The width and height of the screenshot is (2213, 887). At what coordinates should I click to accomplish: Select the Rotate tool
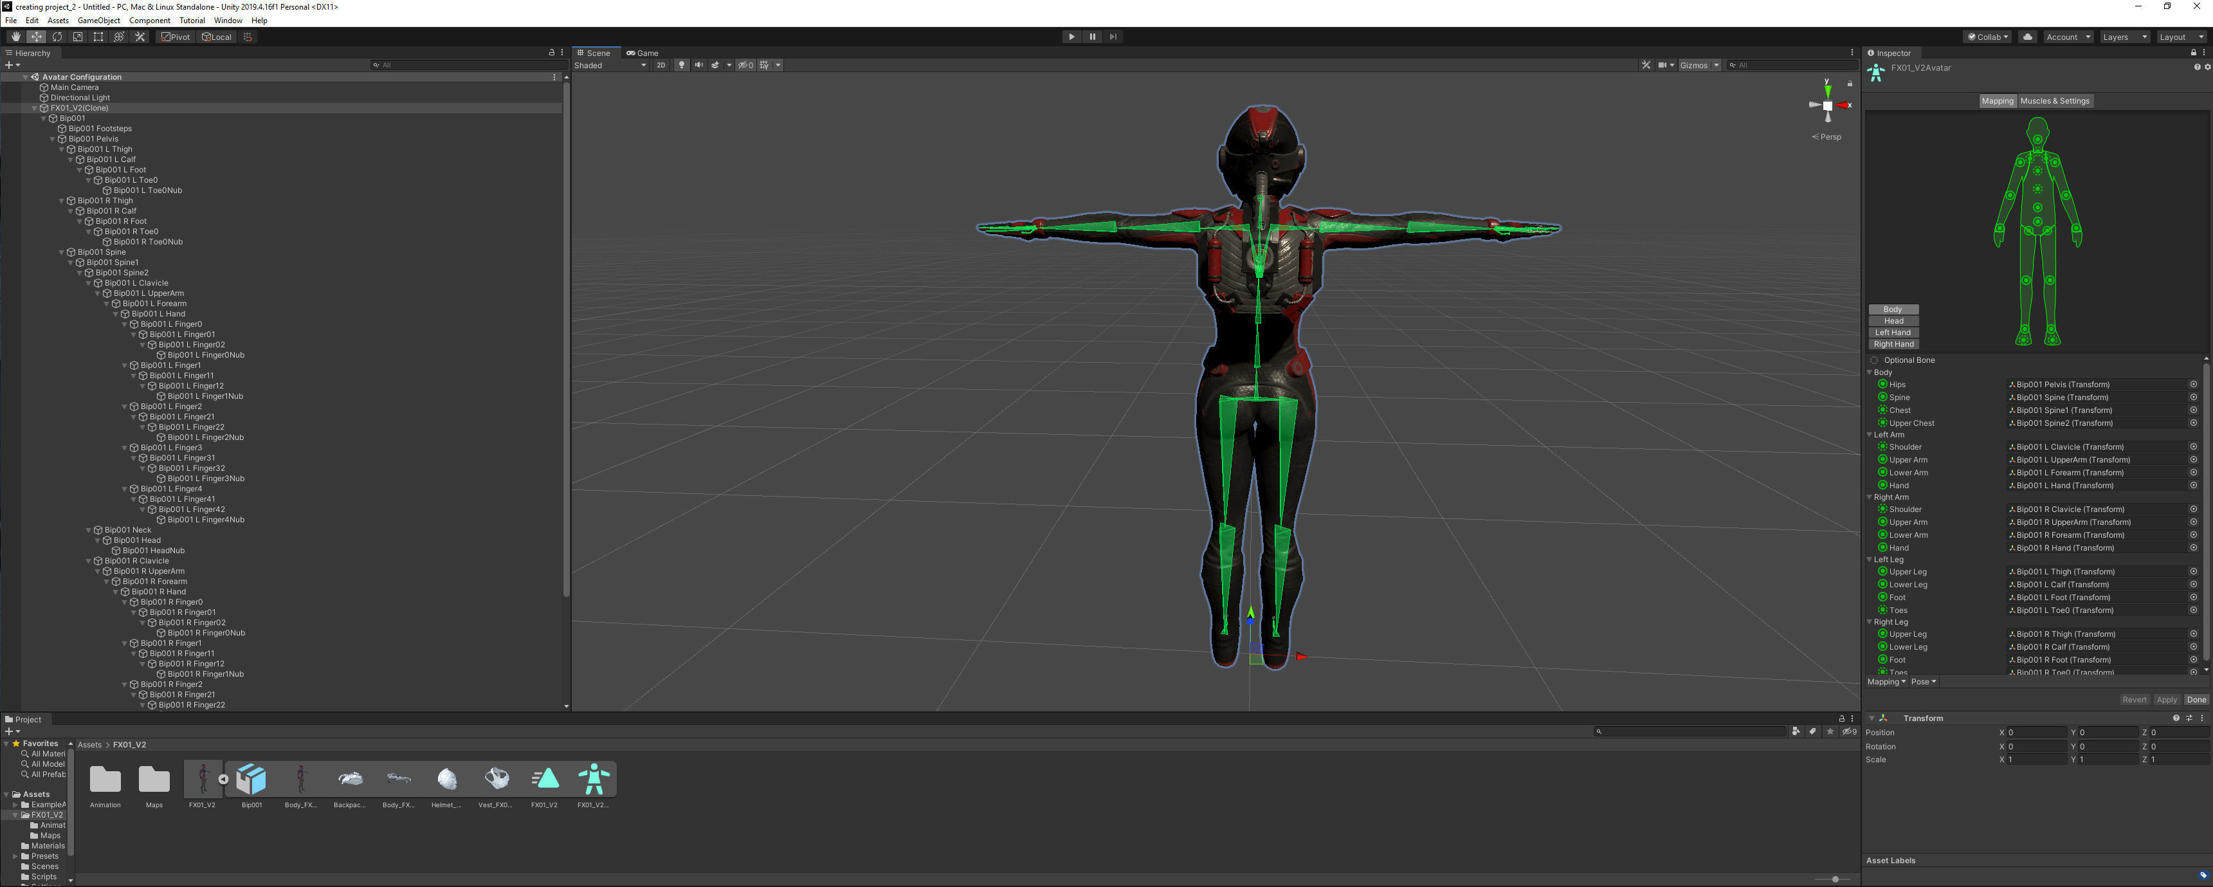[57, 37]
